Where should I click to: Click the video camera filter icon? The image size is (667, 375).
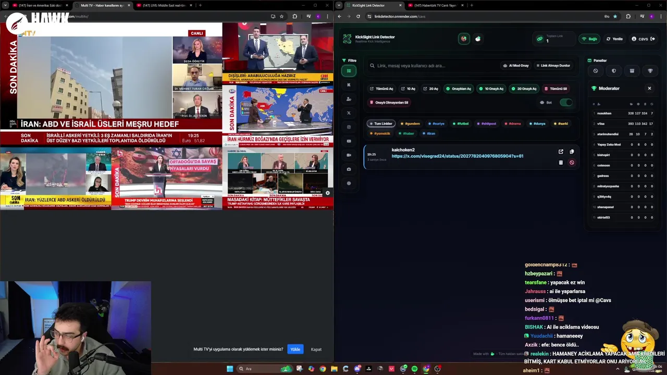click(349, 155)
